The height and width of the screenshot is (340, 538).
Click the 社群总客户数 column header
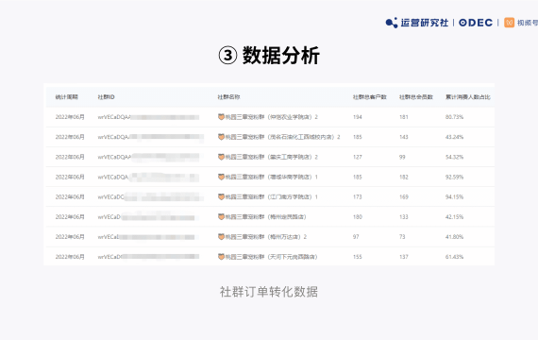point(370,97)
